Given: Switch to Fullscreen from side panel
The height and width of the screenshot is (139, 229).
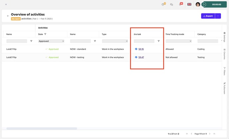Looking at the screenshot, I should 224,88.
